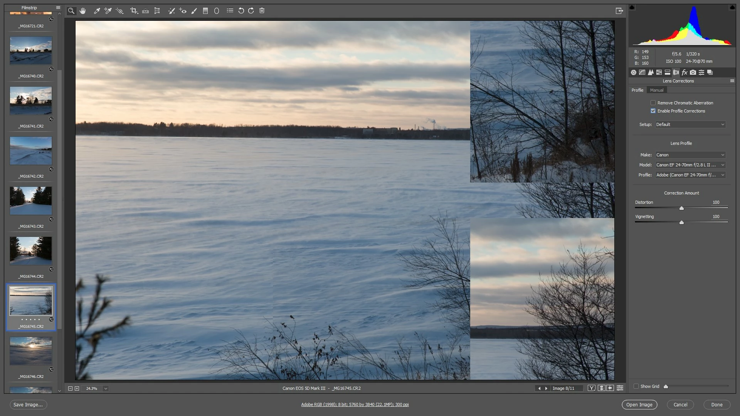Screen dimensions: 740x416
Task: Open the Setup dropdown
Action: [690, 124]
